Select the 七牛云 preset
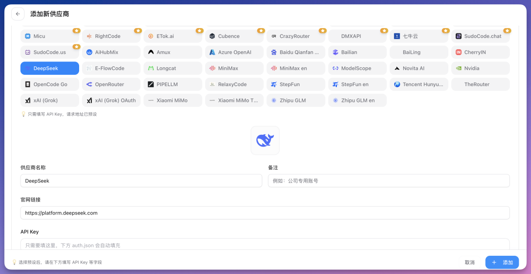The image size is (531, 274). click(x=419, y=36)
